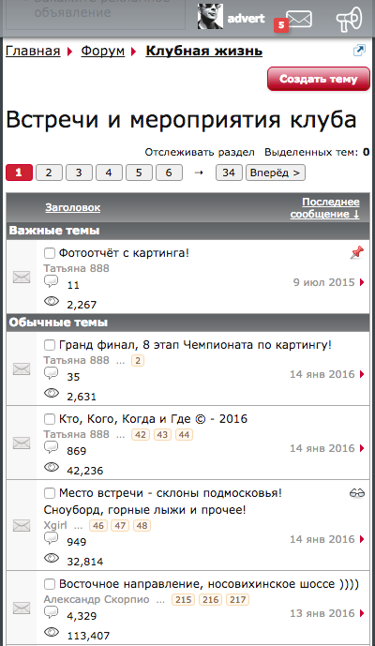This screenshot has height=646, width=375.
Task: Open the Форум breadcrumb link
Action: pyautogui.click(x=102, y=51)
